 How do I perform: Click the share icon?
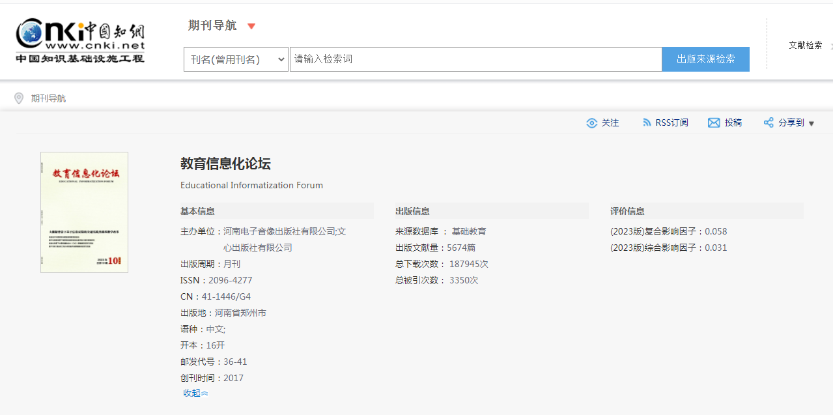(769, 122)
